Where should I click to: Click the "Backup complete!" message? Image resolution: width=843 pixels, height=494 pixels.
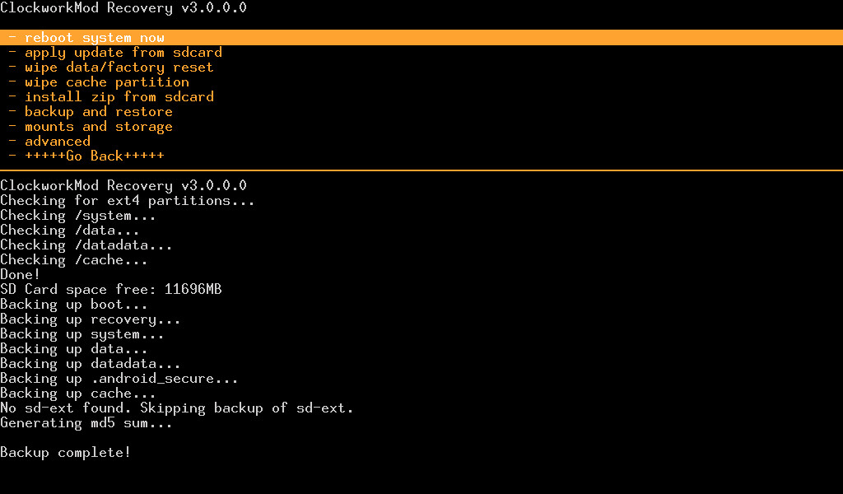click(66, 453)
